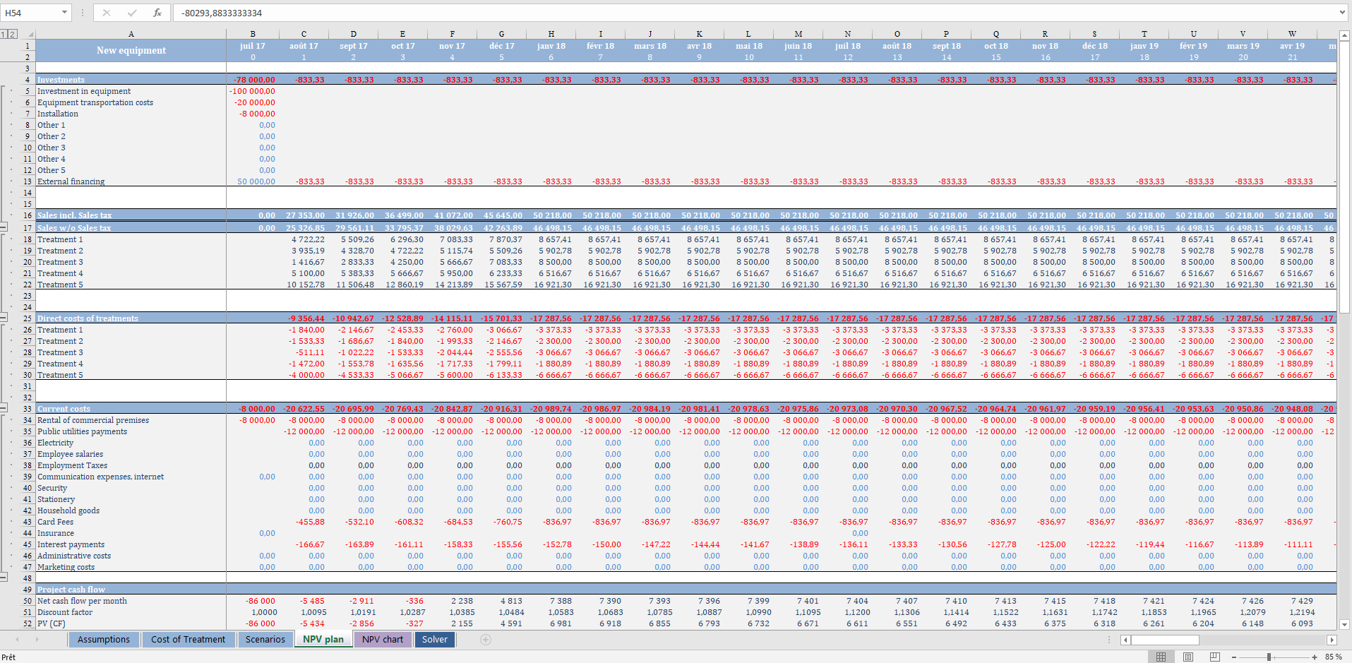Select row 50 header
Screen dimensions: 1352x663
pos(27,601)
